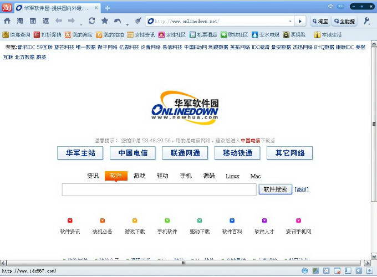Click the teal 驱动下载 icon
This screenshot has height=277, width=377.
(x=200, y=220)
